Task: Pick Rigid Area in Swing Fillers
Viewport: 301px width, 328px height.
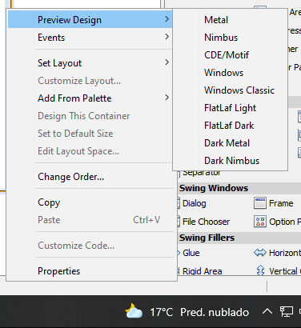Action: pyautogui.click(x=202, y=271)
